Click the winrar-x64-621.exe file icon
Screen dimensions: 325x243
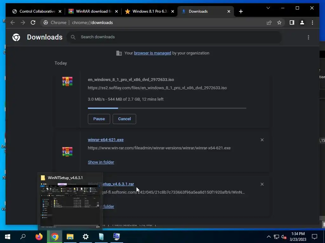click(x=67, y=152)
